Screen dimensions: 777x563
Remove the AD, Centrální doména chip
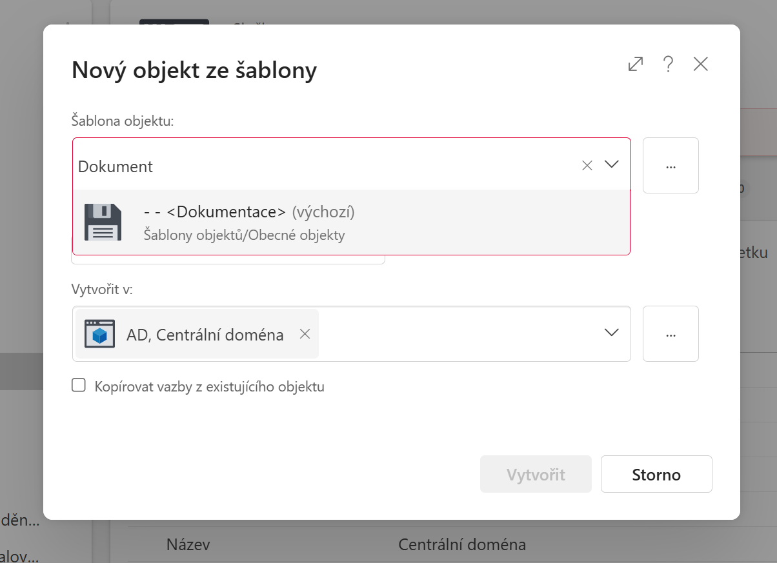coord(305,334)
